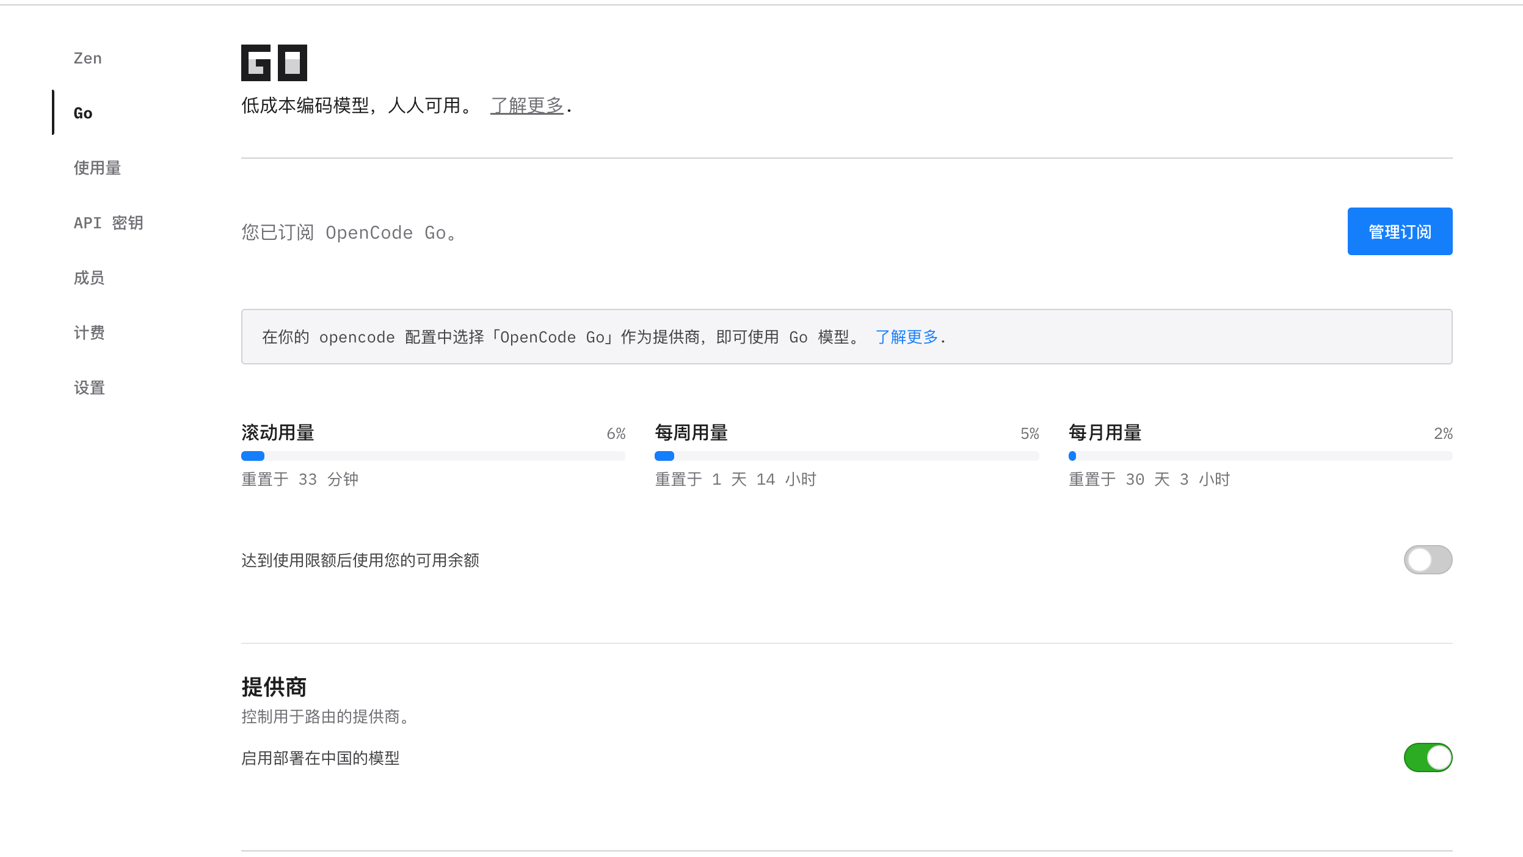Follow the underlined 了解更多 link under logo
Image resolution: width=1523 pixels, height=857 pixels.
(527, 106)
